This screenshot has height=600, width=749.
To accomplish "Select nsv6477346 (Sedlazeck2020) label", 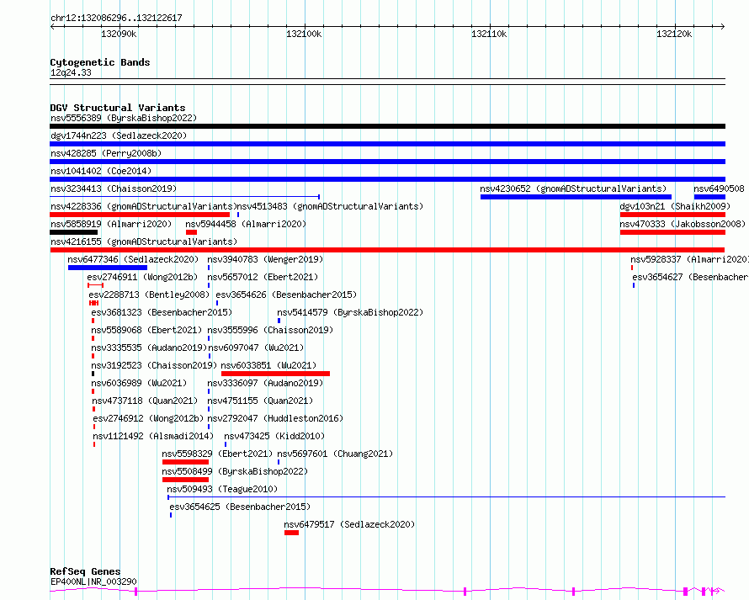I will [x=133, y=259].
